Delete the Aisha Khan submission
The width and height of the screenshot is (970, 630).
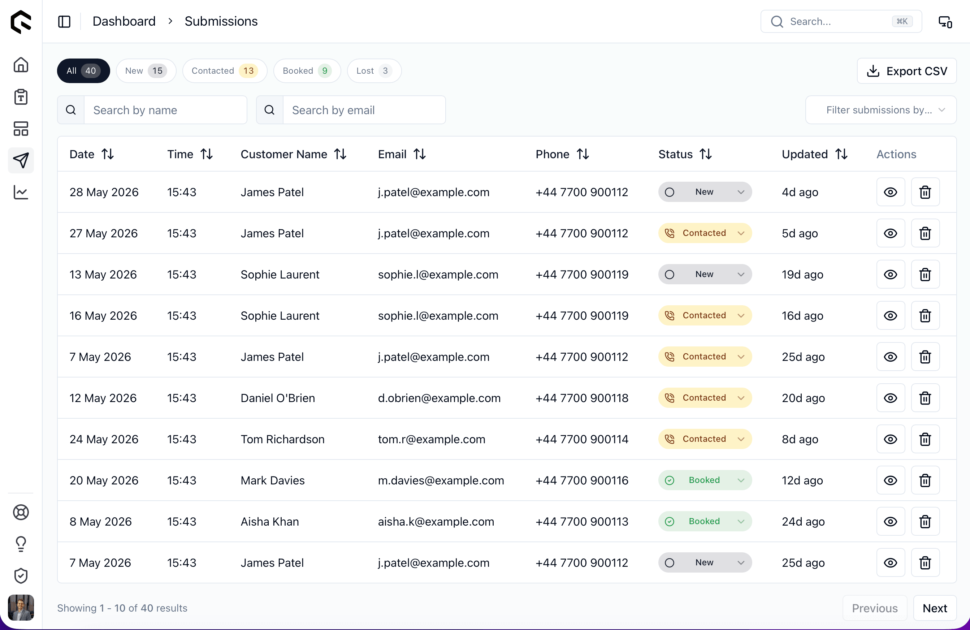click(x=925, y=522)
